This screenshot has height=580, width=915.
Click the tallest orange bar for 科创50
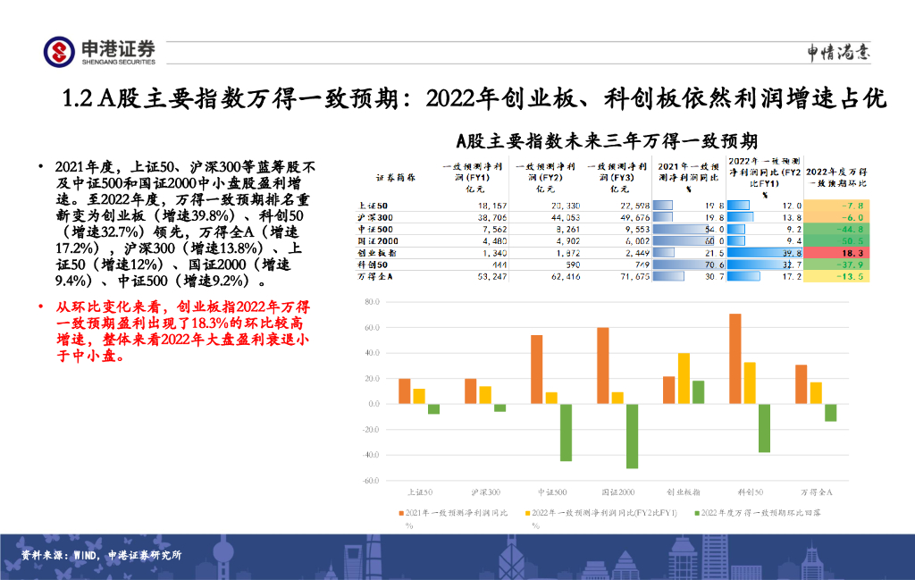point(735,359)
